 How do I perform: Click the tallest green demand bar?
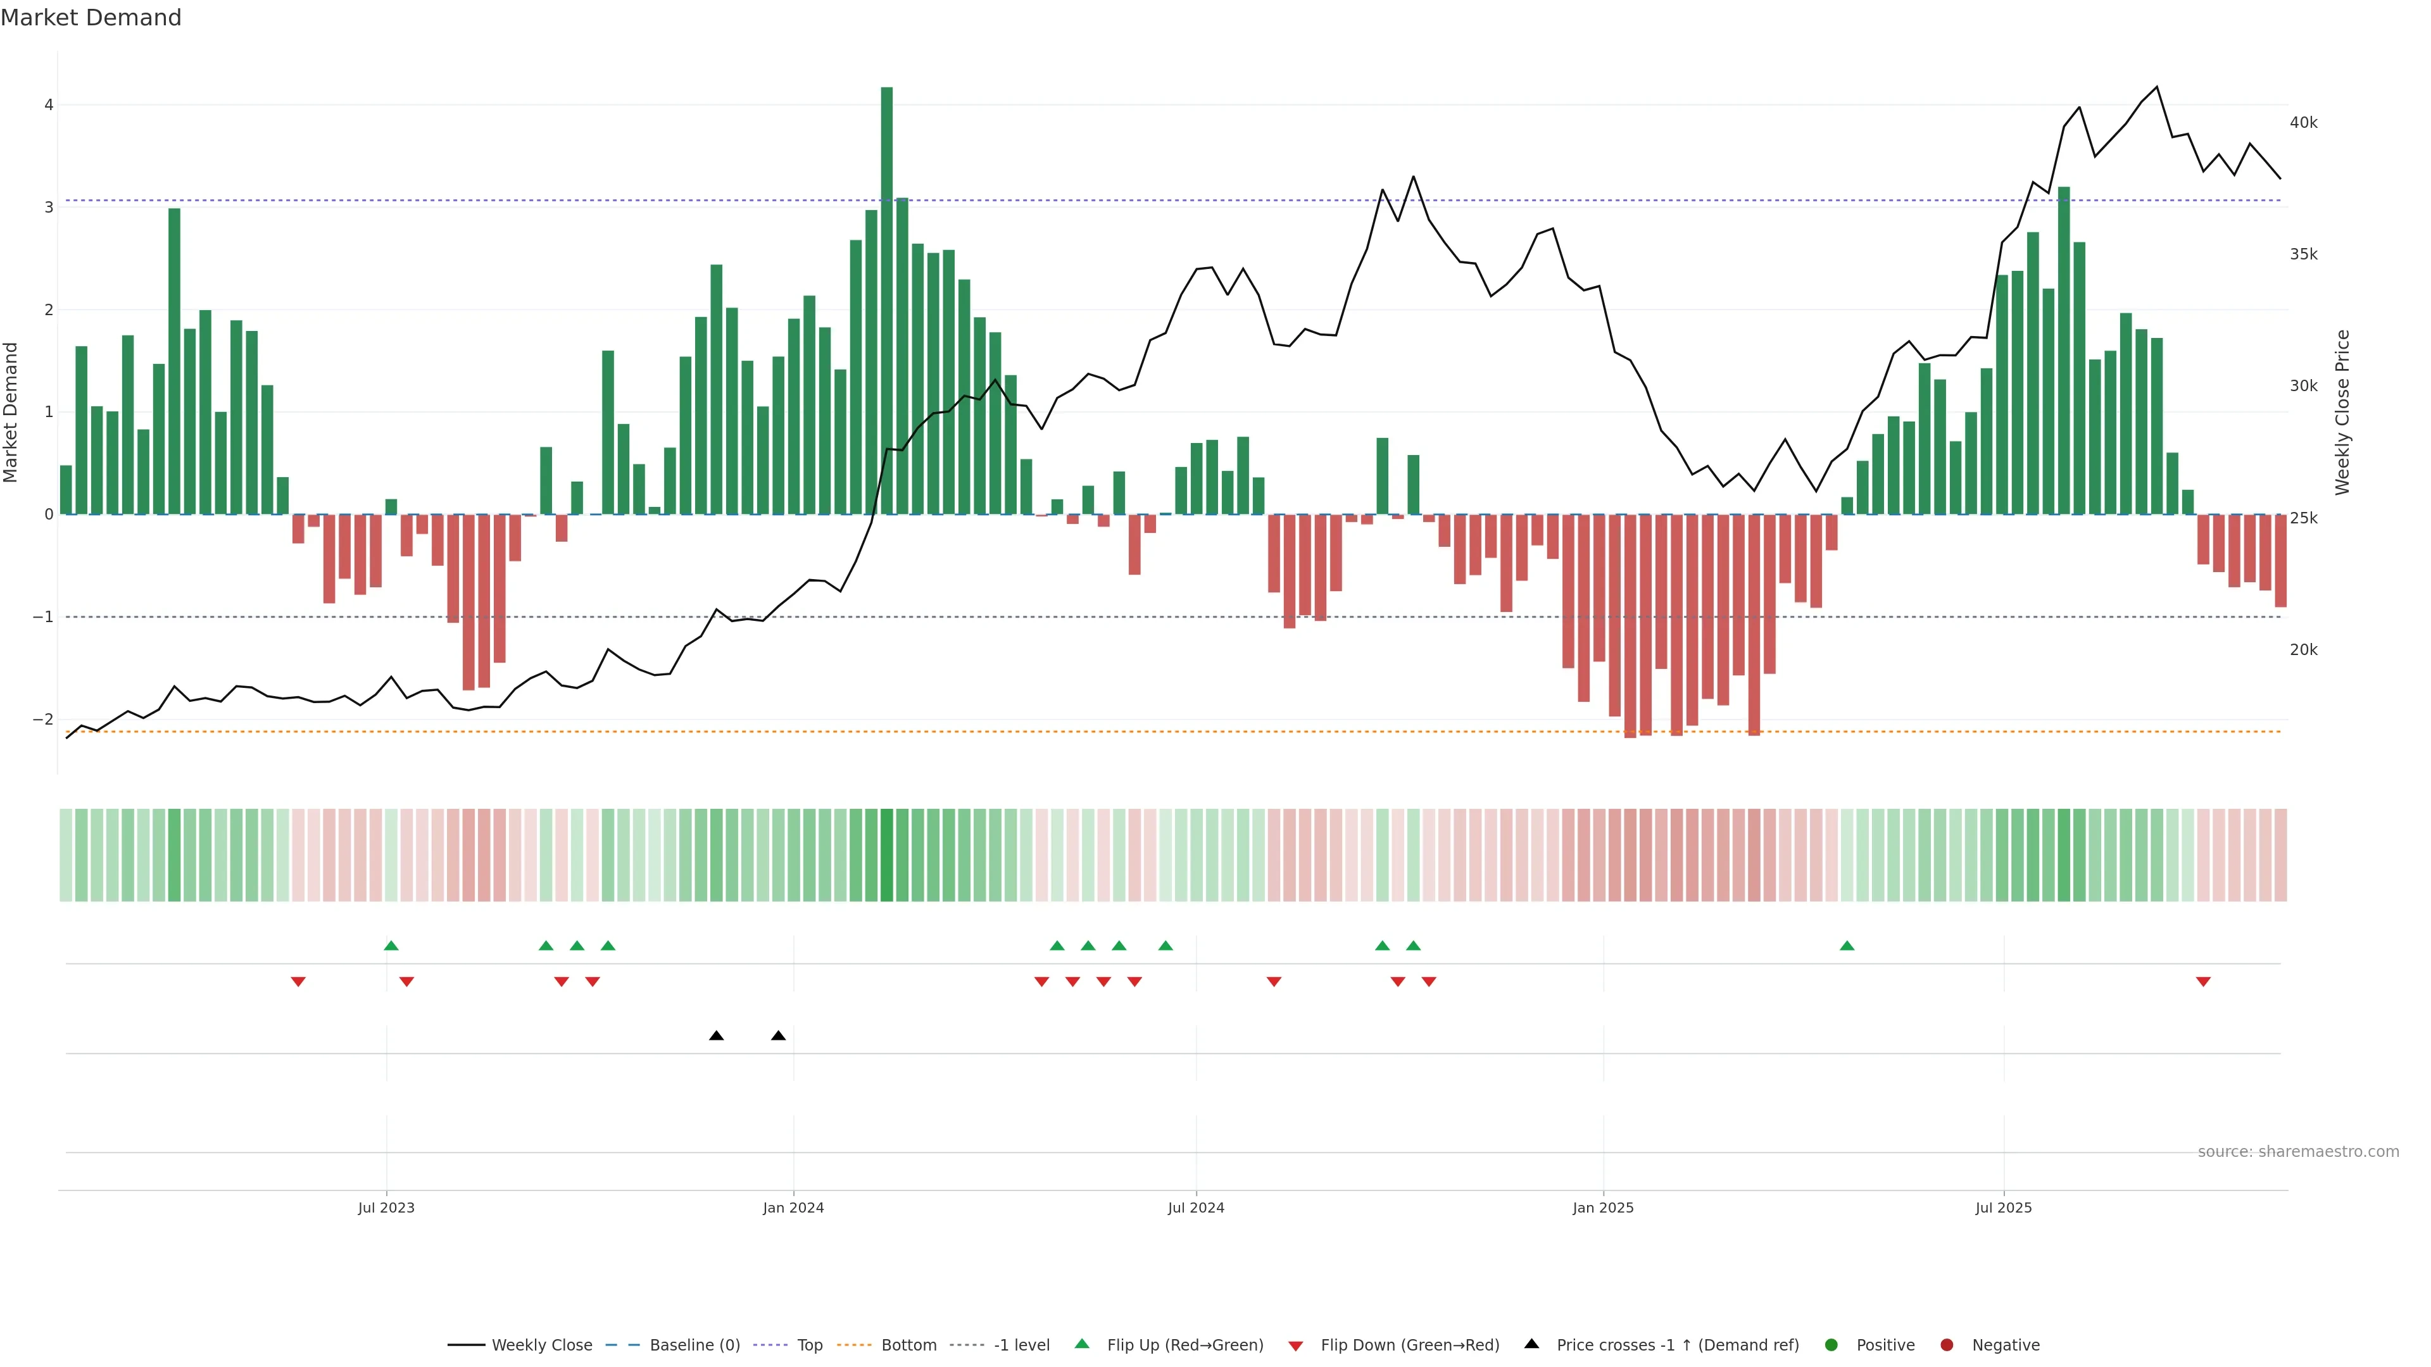(886, 302)
